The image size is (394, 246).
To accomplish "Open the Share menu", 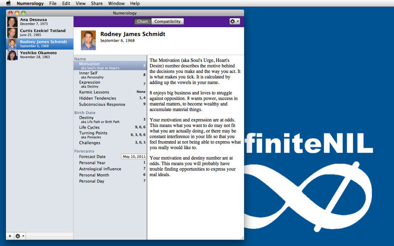I will [97, 3].
